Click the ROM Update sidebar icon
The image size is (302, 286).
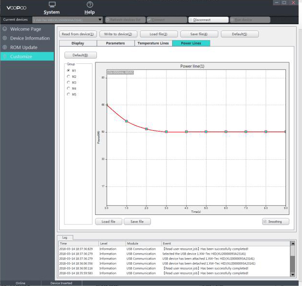[5, 47]
